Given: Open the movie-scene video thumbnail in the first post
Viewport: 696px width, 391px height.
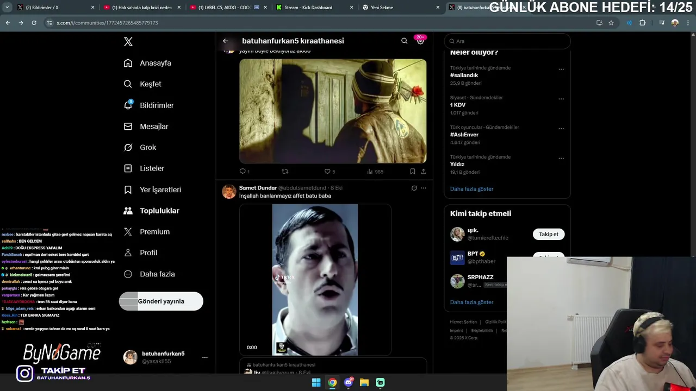Looking at the screenshot, I should pyautogui.click(x=333, y=111).
